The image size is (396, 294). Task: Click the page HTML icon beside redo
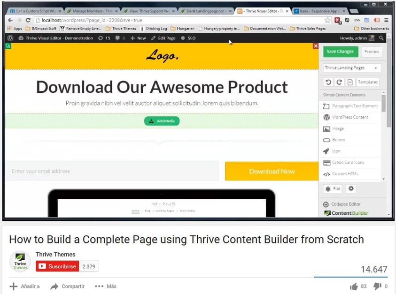[x=350, y=82]
